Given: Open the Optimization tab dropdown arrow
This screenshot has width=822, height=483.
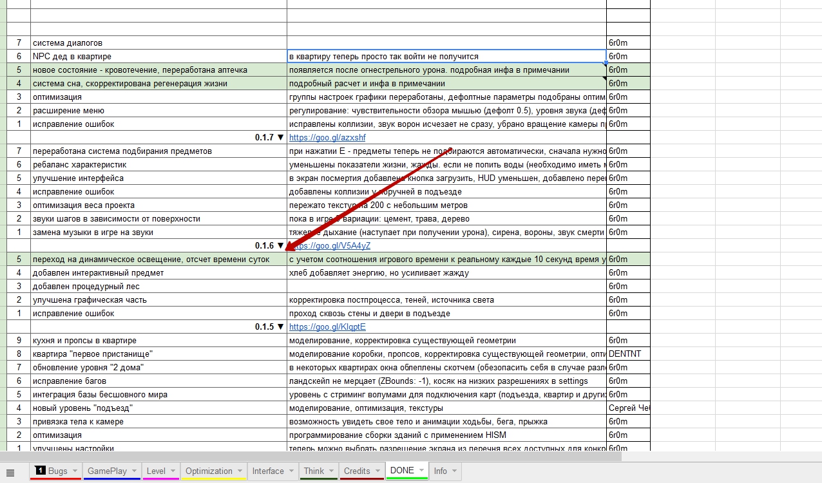Looking at the screenshot, I should click(240, 471).
